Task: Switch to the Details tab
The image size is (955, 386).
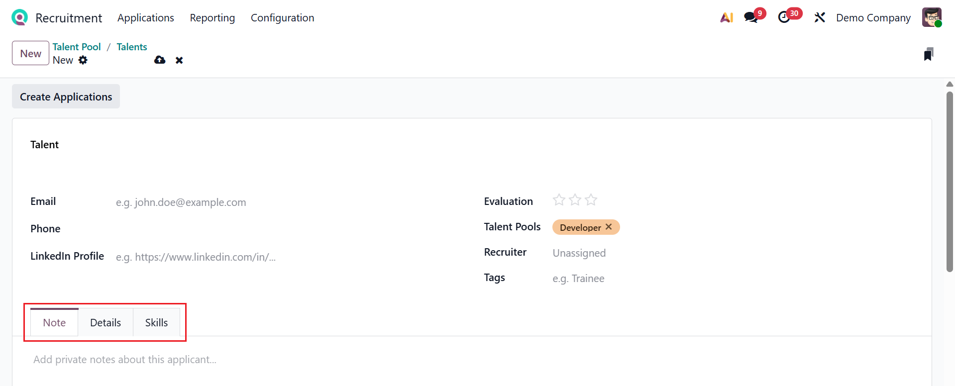Action: (106, 323)
